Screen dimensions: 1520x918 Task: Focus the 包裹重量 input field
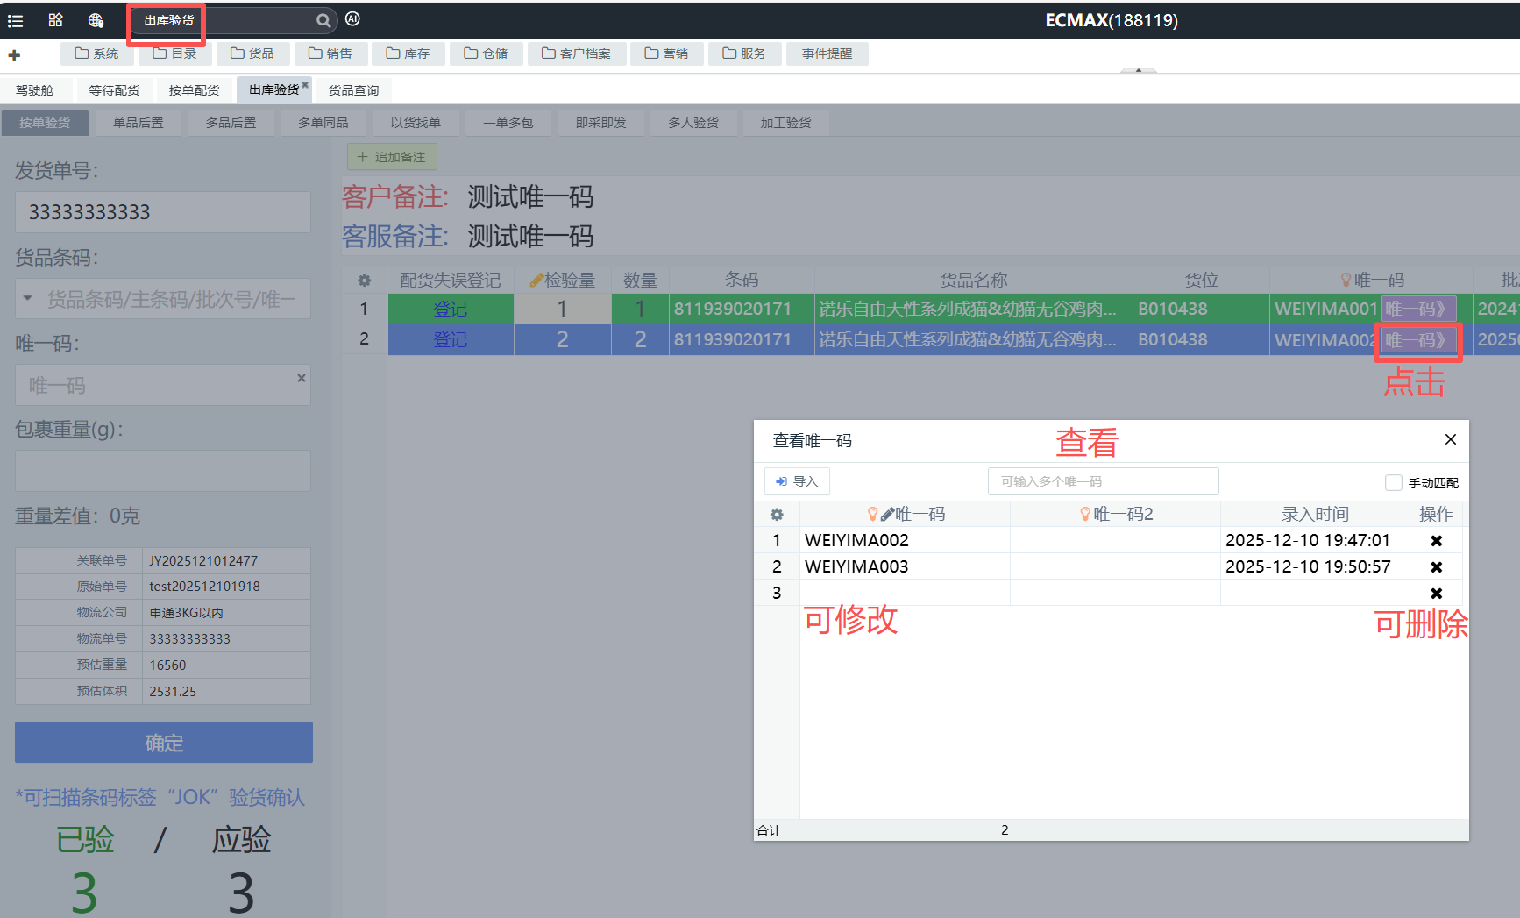[x=163, y=471]
